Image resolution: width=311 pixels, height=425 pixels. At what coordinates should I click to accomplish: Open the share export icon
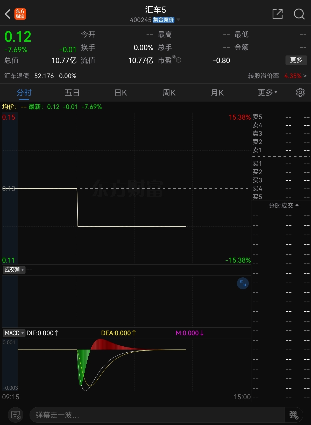coord(278,14)
